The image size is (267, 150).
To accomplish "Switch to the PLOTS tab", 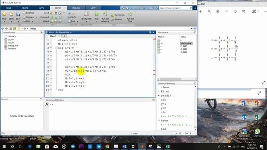I will pyautogui.click(x=25, y=8).
